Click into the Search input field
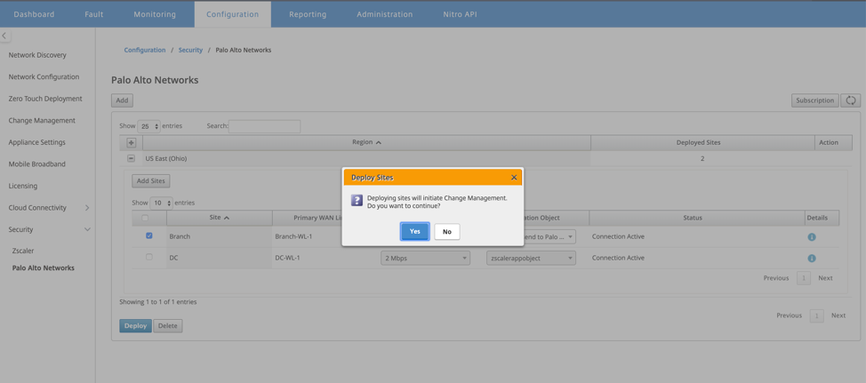 (265, 126)
